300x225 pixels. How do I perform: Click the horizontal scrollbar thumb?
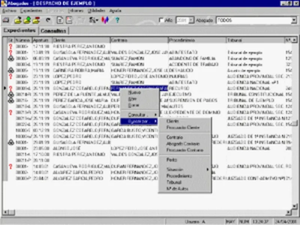[x=12, y=212]
